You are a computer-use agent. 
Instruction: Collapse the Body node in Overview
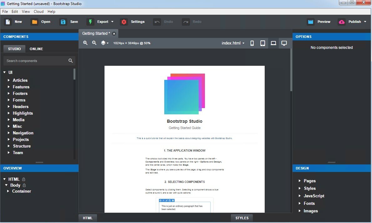coord(6,185)
